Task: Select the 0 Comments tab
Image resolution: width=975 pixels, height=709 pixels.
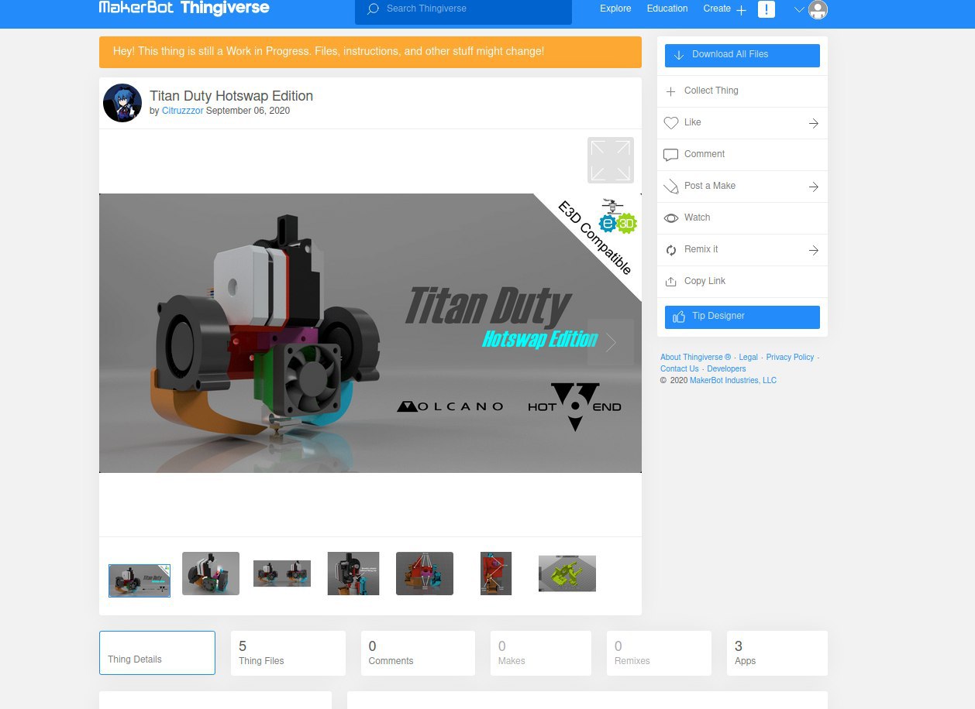Action: 418,653
